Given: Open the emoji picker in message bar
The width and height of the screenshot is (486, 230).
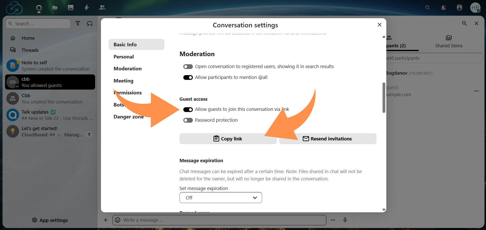Looking at the screenshot, I should (117, 220).
